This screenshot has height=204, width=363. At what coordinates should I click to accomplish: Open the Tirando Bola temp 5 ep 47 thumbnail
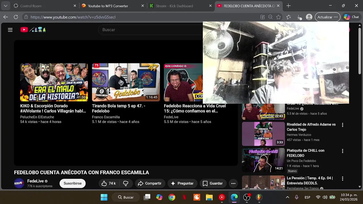click(x=126, y=82)
